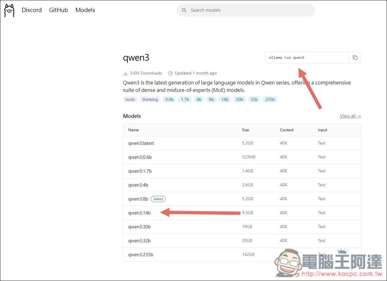Viewport: 387px width, 281px height.
Task: Focus the Search models field
Action: tap(246, 10)
